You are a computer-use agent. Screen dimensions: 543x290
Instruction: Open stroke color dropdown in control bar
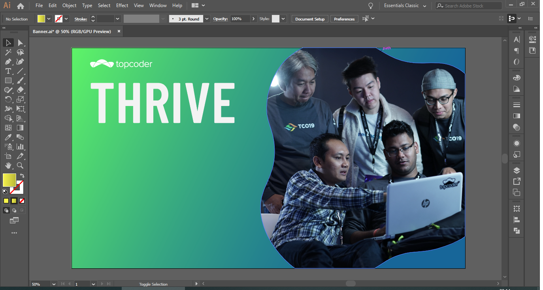pos(66,19)
